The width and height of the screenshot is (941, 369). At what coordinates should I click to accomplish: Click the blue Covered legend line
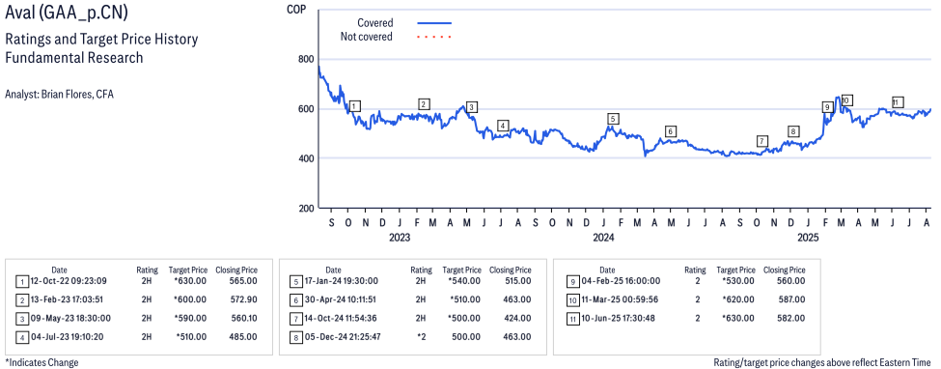click(x=434, y=23)
